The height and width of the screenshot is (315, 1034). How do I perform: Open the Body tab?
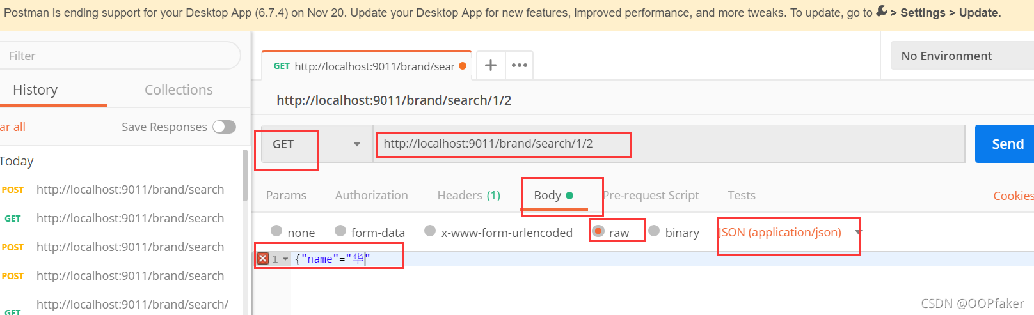[553, 195]
